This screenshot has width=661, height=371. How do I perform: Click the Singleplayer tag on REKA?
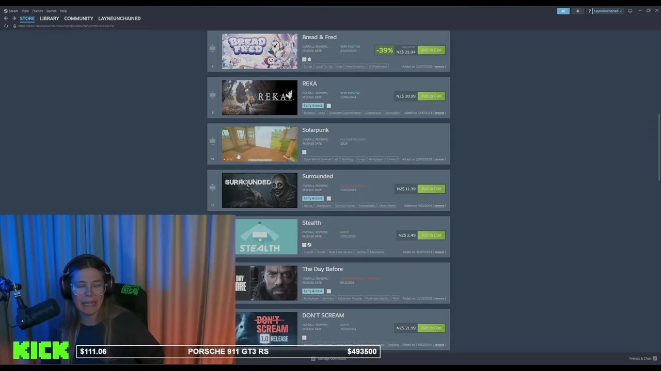pyautogui.click(x=373, y=113)
